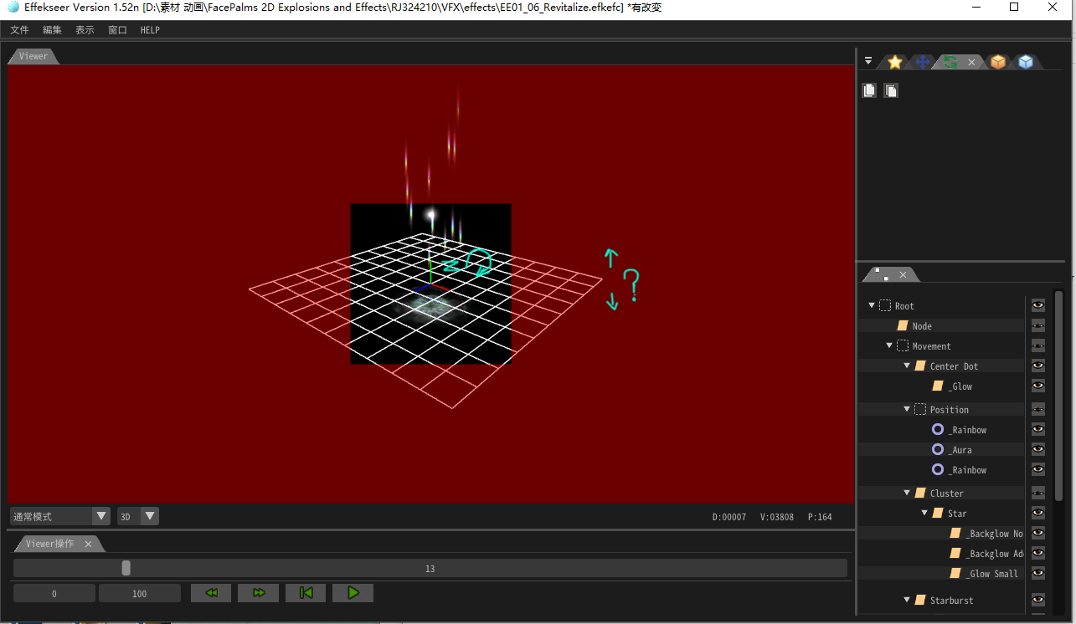This screenshot has height=624, width=1076.
Task: Open the 表示 menu
Action: [x=85, y=30]
